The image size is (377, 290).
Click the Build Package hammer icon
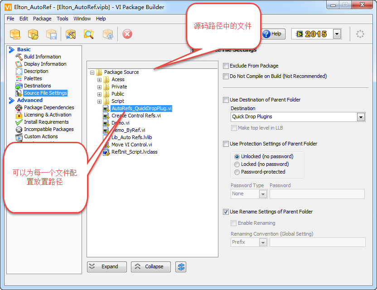pyautogui.click(x=71, y=34)
